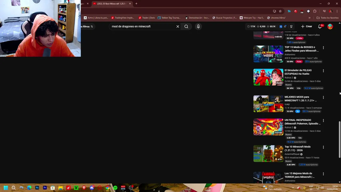Open the Top 10 Minecraft Mods 4:51 thumbnail
The image size is (341, 192).
pos(268,154)
